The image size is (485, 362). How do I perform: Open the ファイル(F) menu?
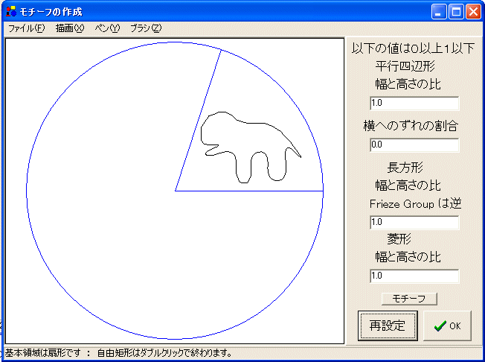26,28
